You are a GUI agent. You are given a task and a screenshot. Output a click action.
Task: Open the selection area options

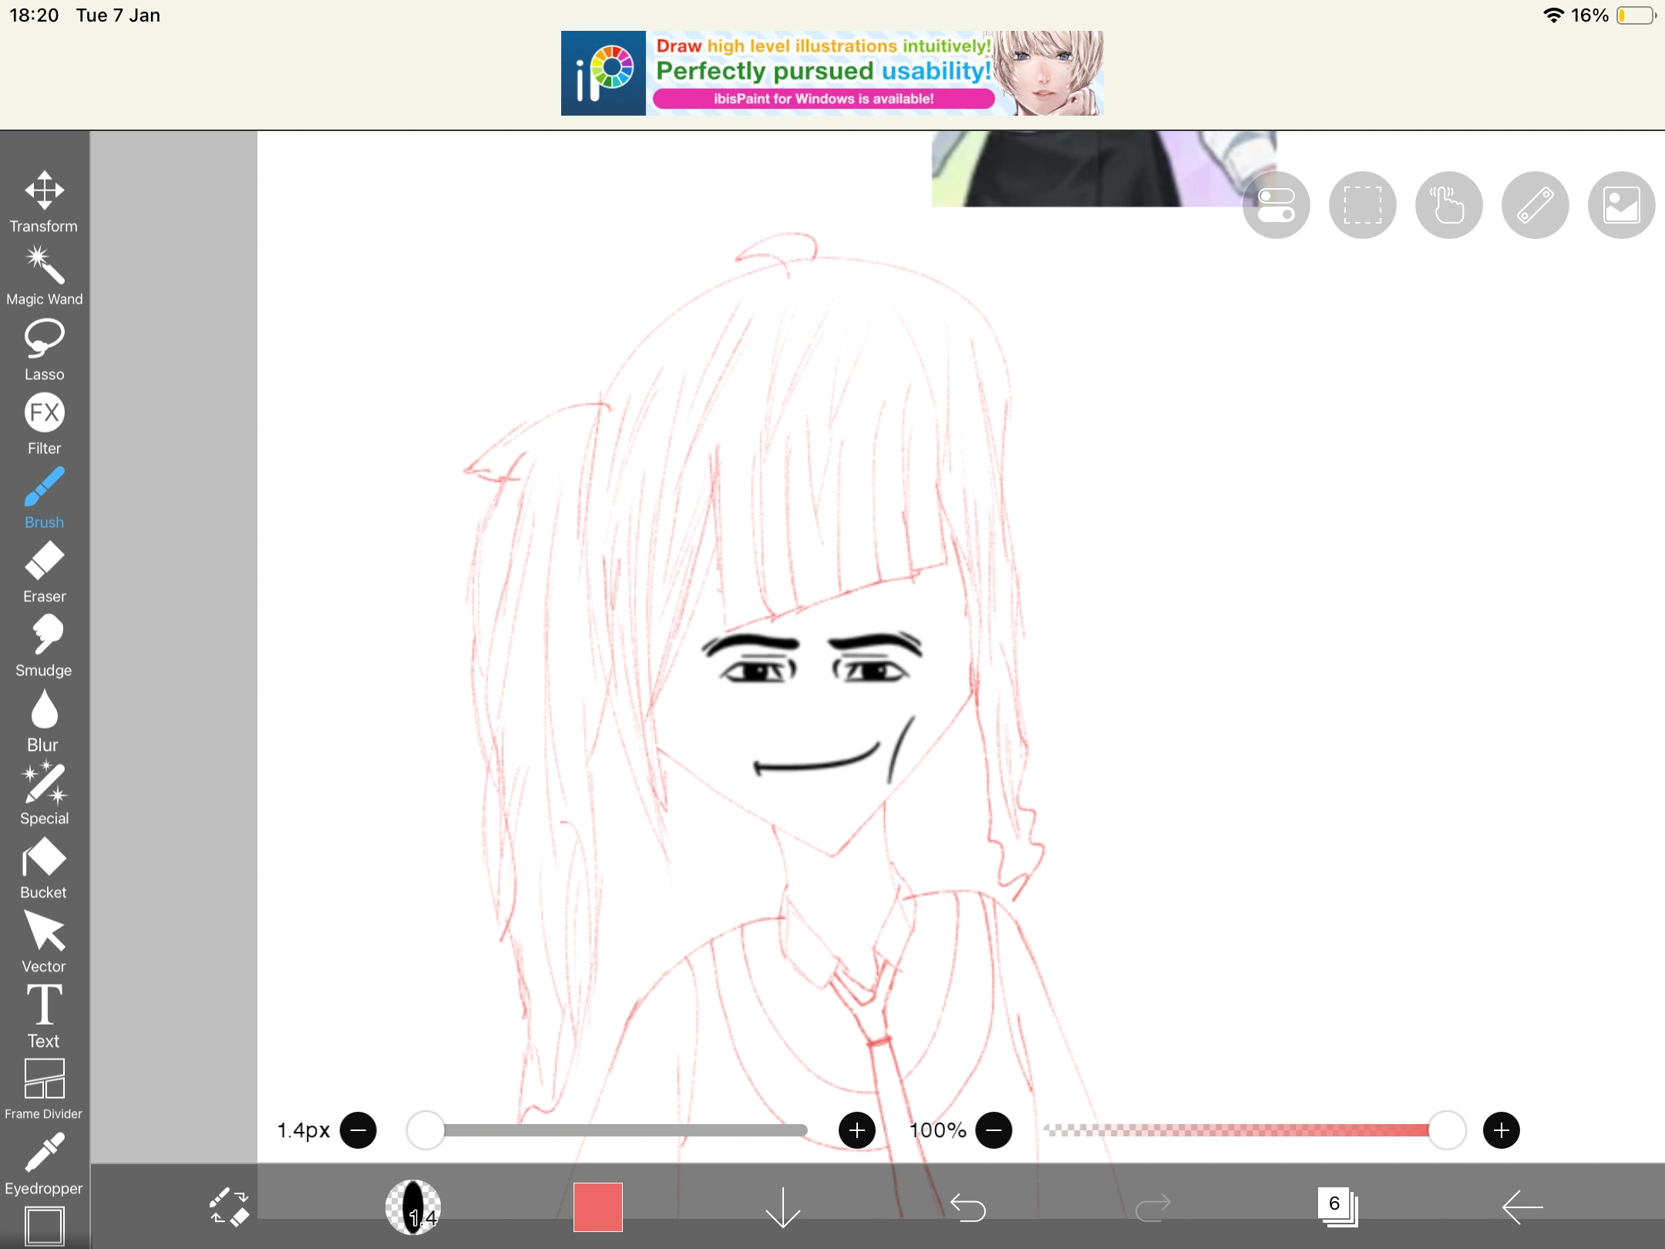1362,205
